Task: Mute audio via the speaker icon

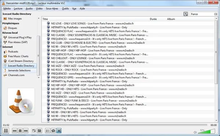Action: [x=195, y=132]
